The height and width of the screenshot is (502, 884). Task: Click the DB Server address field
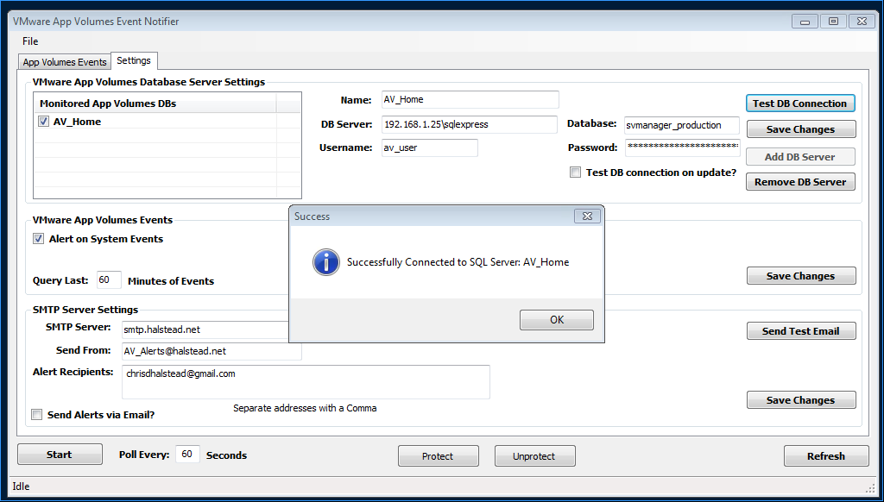(470, 125)
